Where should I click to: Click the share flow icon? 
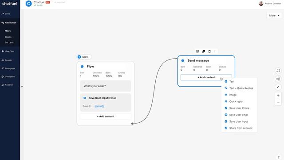278,79
